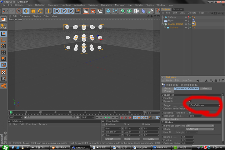Go to the end of the animation
The height and width of the screenshot is (150, 225).
[117, 117]
